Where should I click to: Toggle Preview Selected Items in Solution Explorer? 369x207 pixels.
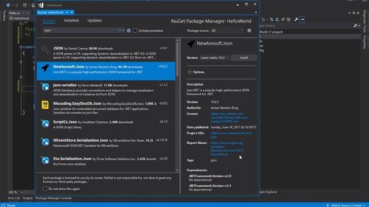[x=302, y=20]
